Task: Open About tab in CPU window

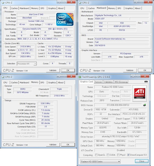Action: (61, 8)
